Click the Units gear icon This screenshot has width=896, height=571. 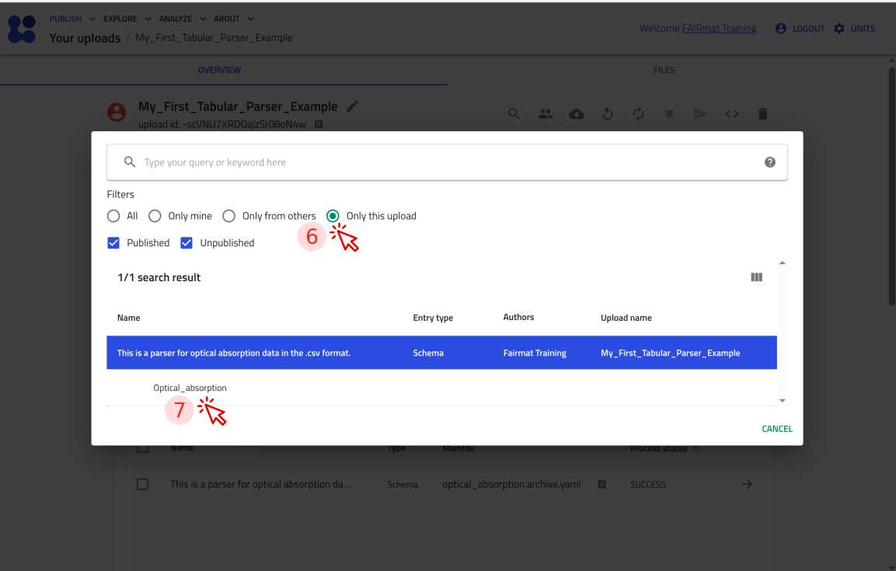click(839, 29)
